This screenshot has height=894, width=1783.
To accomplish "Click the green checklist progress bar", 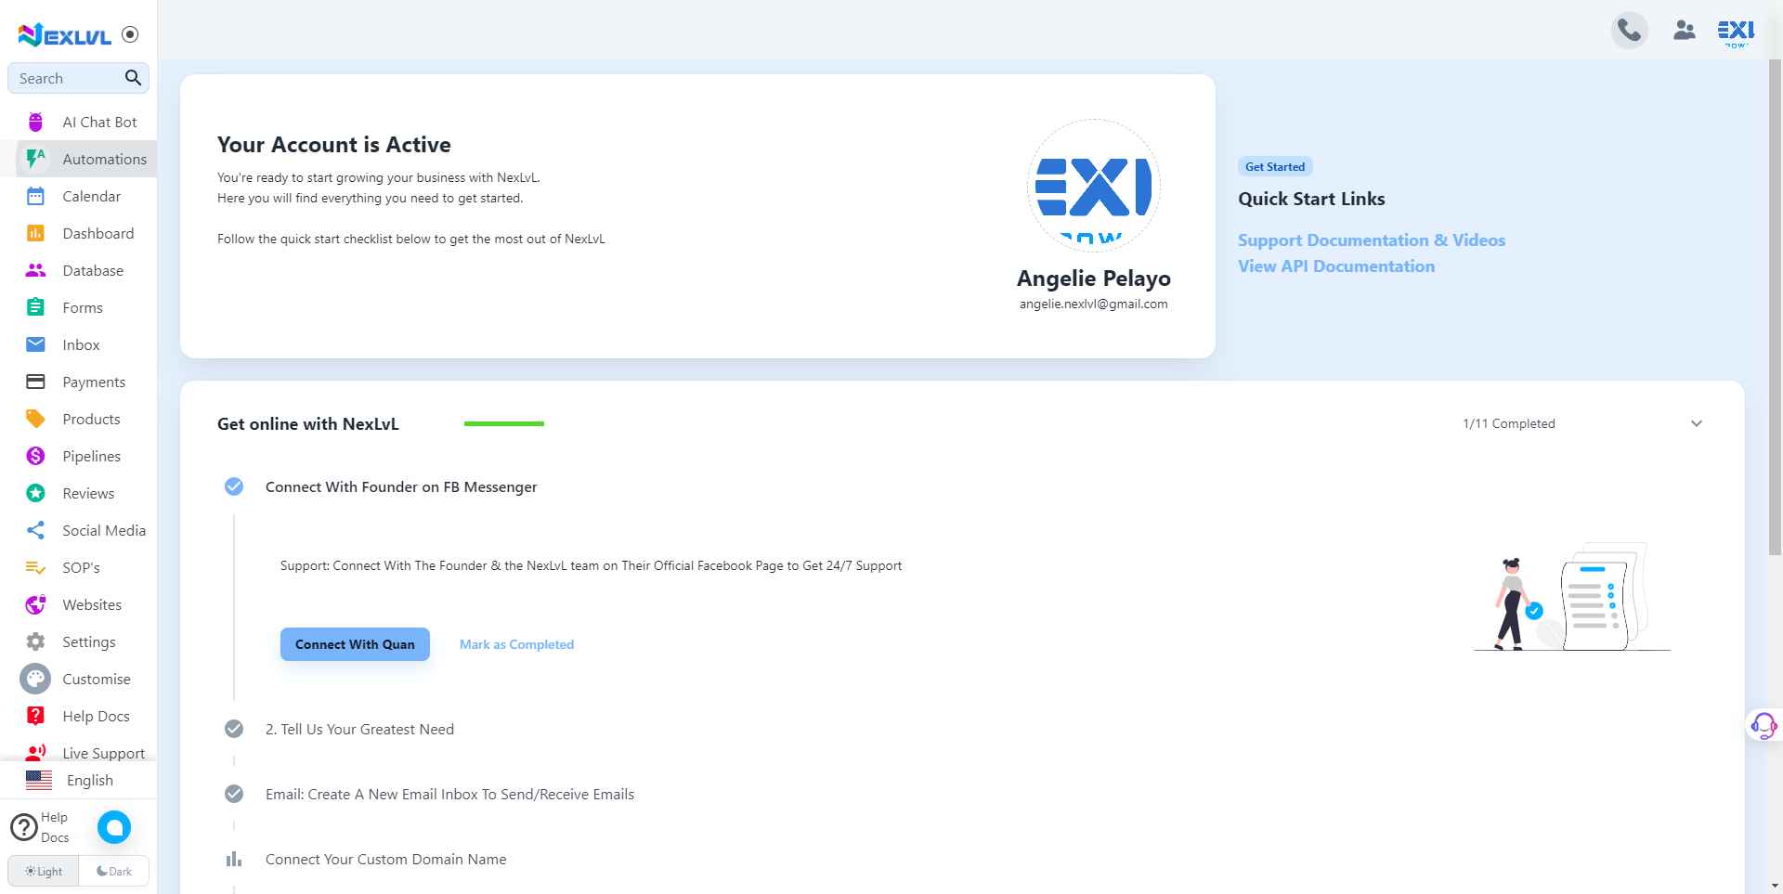I will pos(503,423).
